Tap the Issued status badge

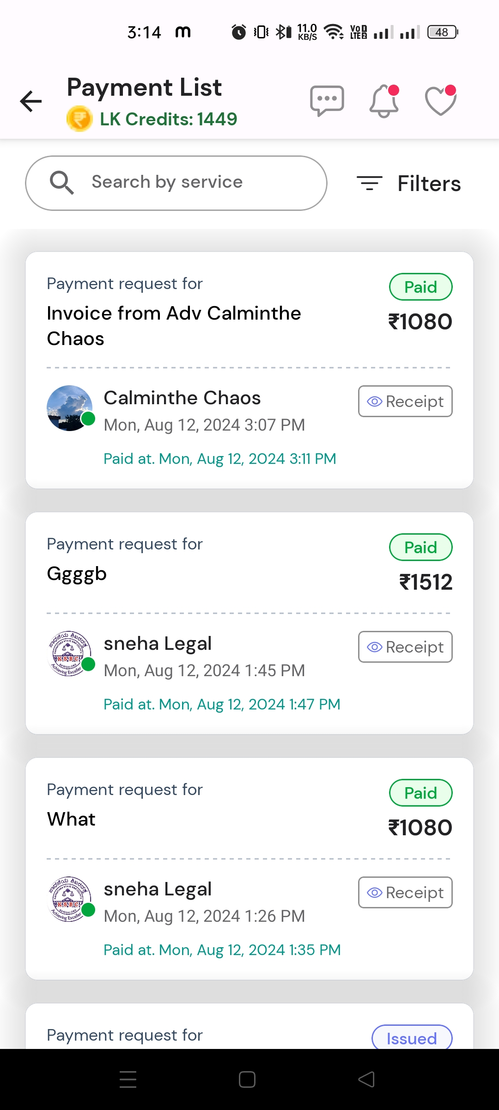(x=412, y=1038)
